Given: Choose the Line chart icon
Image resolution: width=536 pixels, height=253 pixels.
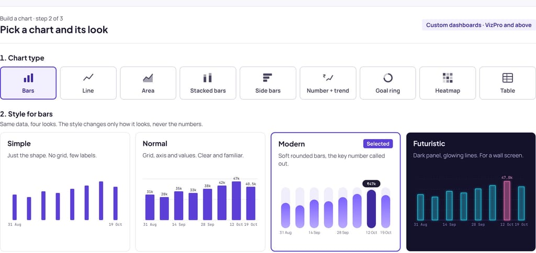Looking at the screenshot, I should [x=88, y=78].
